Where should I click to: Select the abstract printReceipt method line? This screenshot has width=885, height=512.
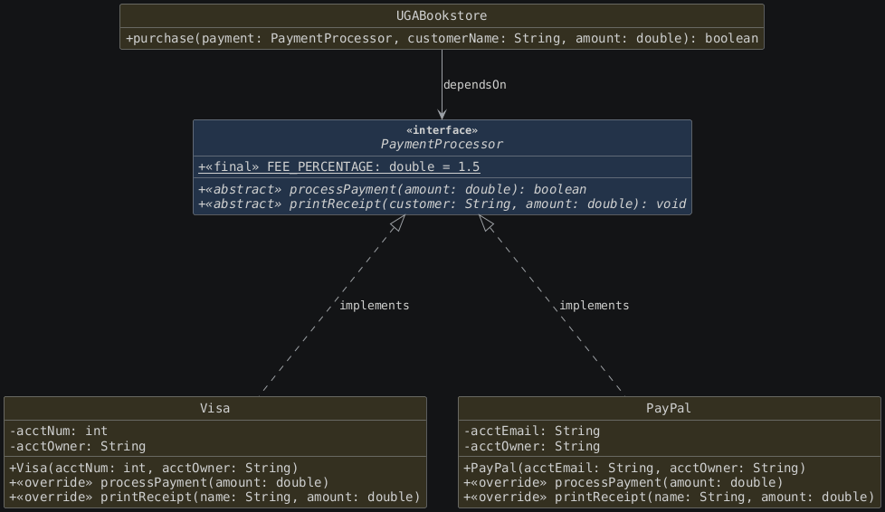442,204
